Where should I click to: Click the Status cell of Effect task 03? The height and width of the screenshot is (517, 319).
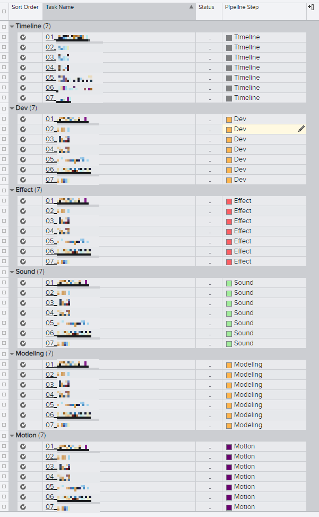(x=209, y=221)
